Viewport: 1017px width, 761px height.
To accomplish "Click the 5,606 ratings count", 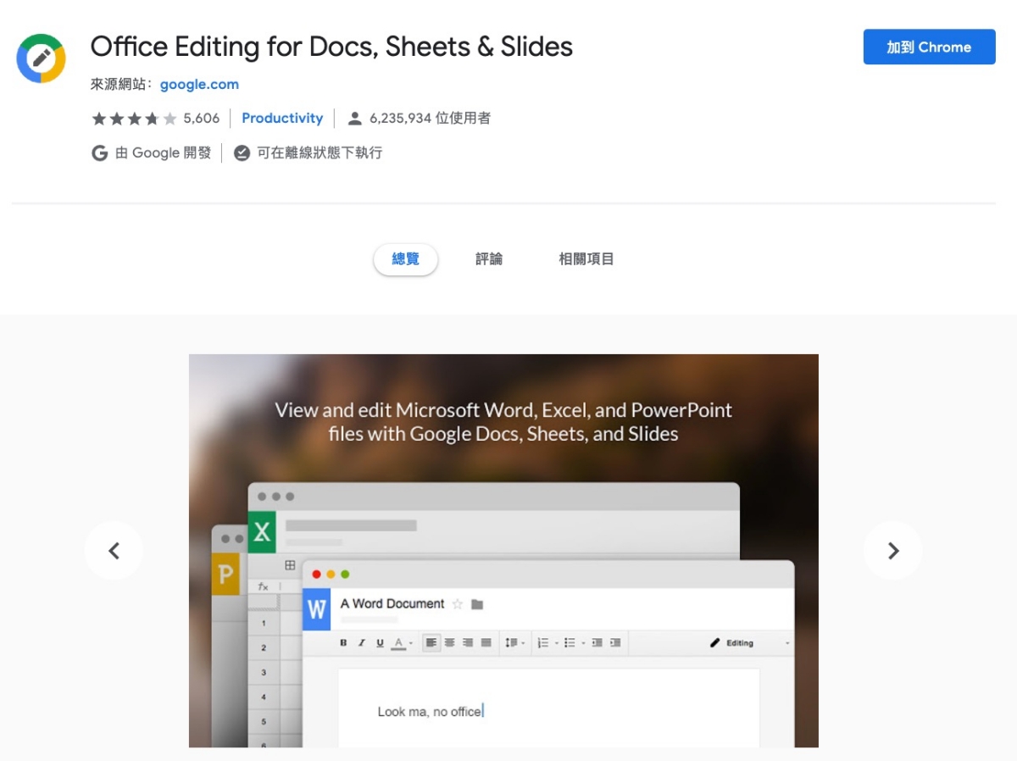I will pyautogui.click(x=201, y=119).
